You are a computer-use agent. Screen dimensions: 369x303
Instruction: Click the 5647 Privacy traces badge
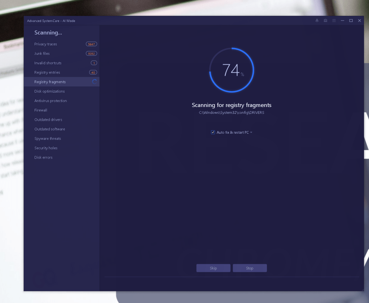[x=91, y=44]
